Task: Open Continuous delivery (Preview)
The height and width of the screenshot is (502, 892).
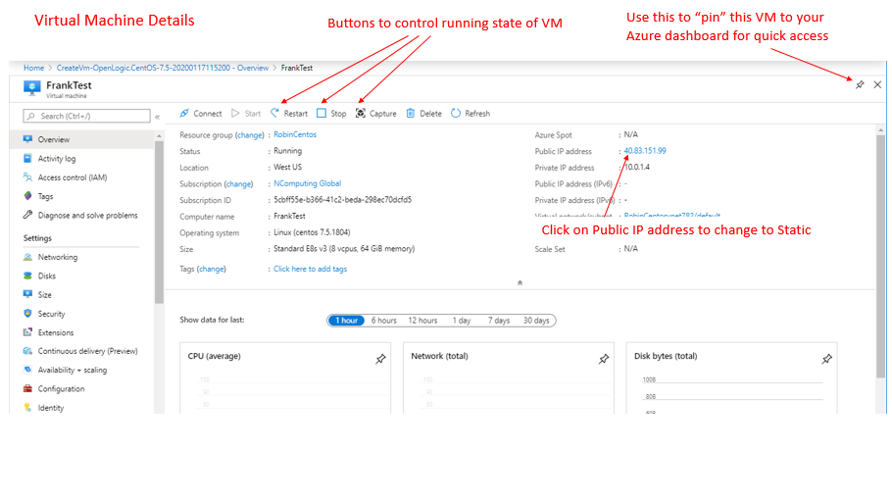Action: pyautogui.click(x=81, y=351)
